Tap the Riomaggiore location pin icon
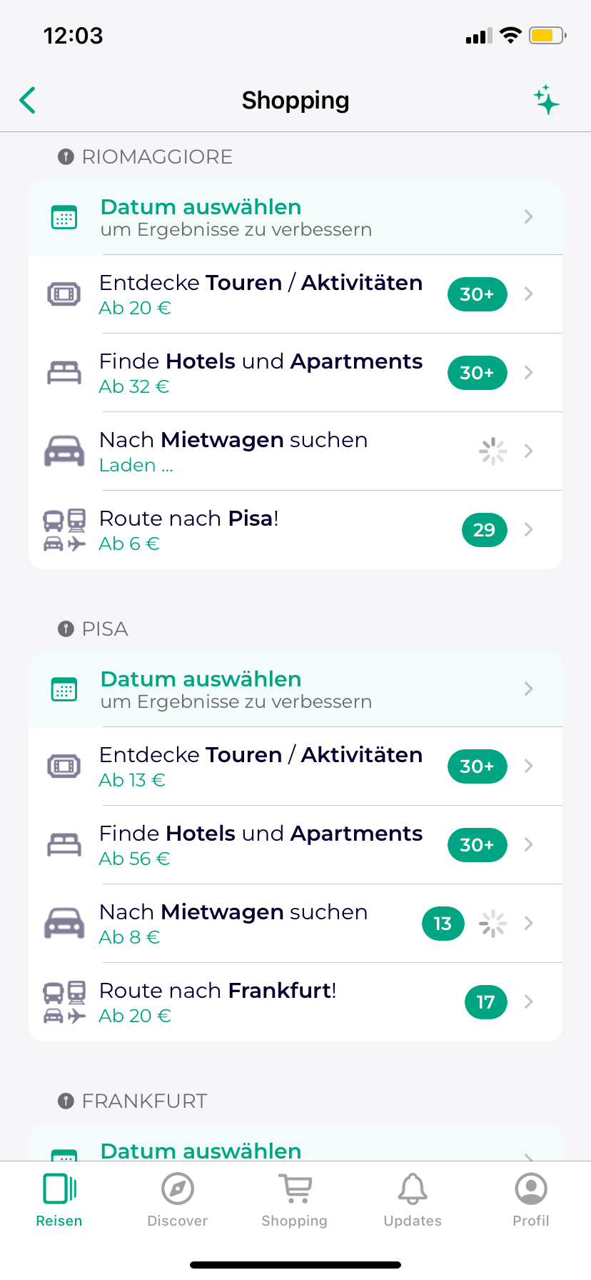The image size is (591, 1280). [66, 156]
